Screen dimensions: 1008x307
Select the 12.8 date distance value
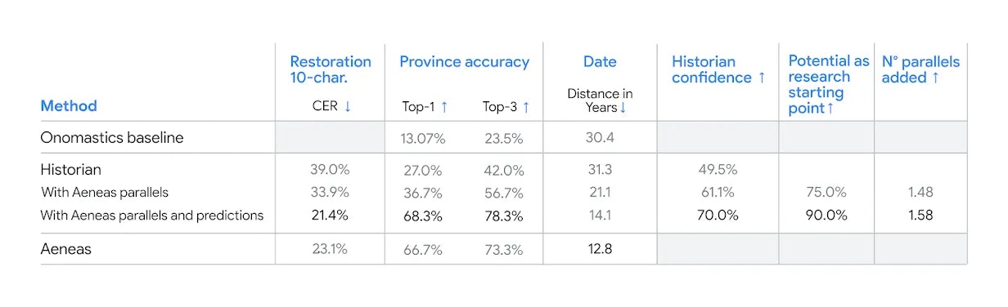click(x=600, y=249)
